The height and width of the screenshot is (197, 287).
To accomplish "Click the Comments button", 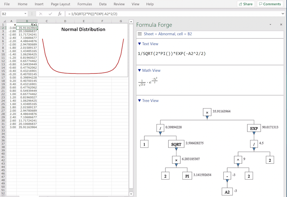I will (x=270, y=4).
